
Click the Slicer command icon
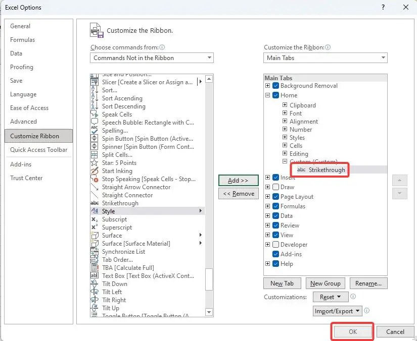(x=95, y=82)
